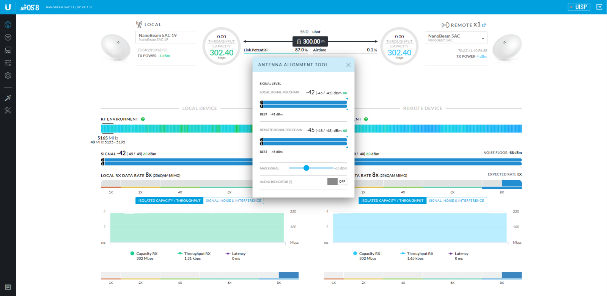
Task: Open the magic wand alignment tool icon
Action: pyautogui.click(x=8, y=98)
